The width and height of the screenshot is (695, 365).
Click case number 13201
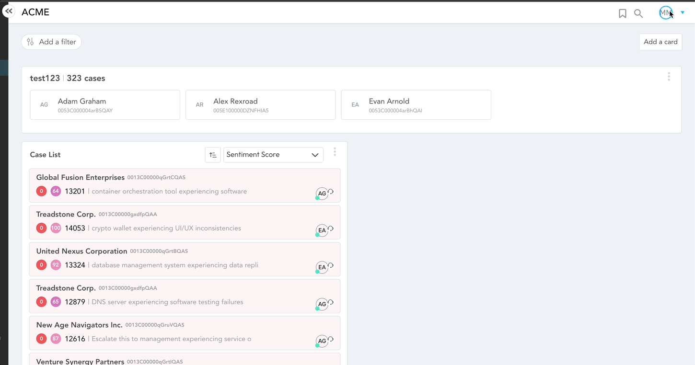(75, 191)
